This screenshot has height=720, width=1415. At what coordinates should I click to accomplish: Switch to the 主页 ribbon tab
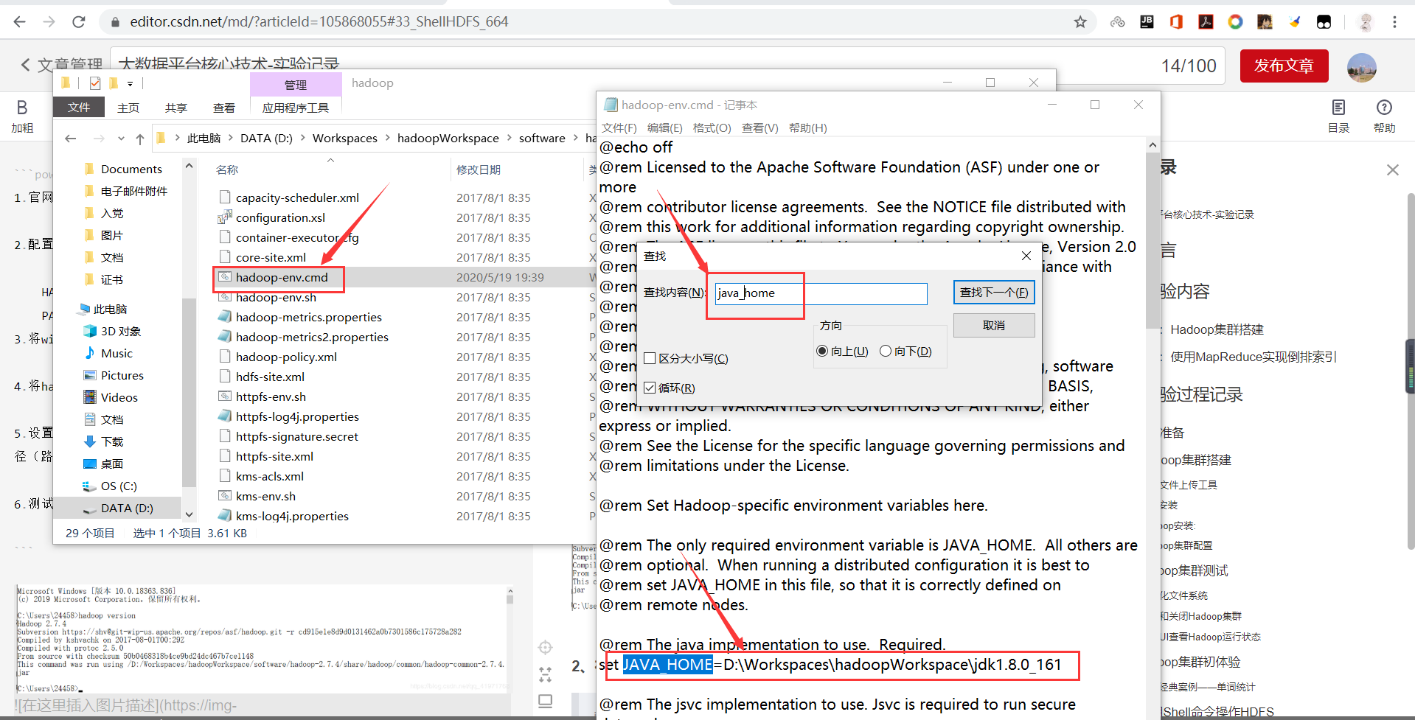pyautogui.click(x=128, y=108)
